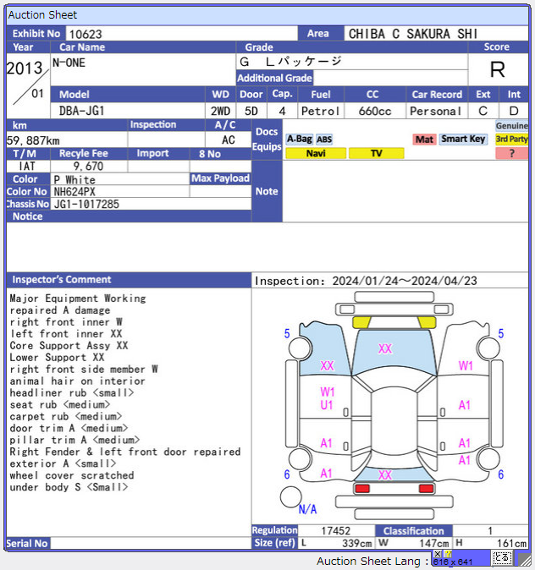Click the fuel value Petrol
The image size is (535, 570).
tap(320, 111)
